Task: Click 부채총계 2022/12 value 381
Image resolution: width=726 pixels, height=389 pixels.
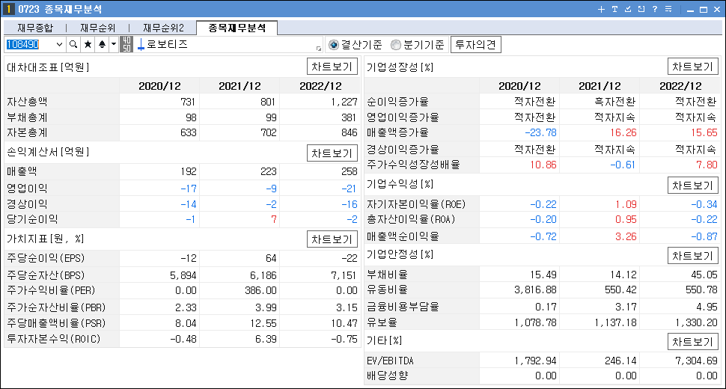Action: (349, 117)
